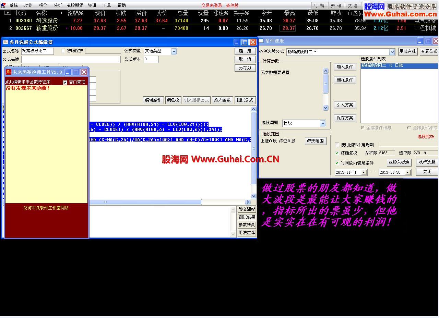Click the 木瓜 icon in 未来函数检测工具 title bar
The height and width of the screenshot is (318, 439).
pos(9,72)
